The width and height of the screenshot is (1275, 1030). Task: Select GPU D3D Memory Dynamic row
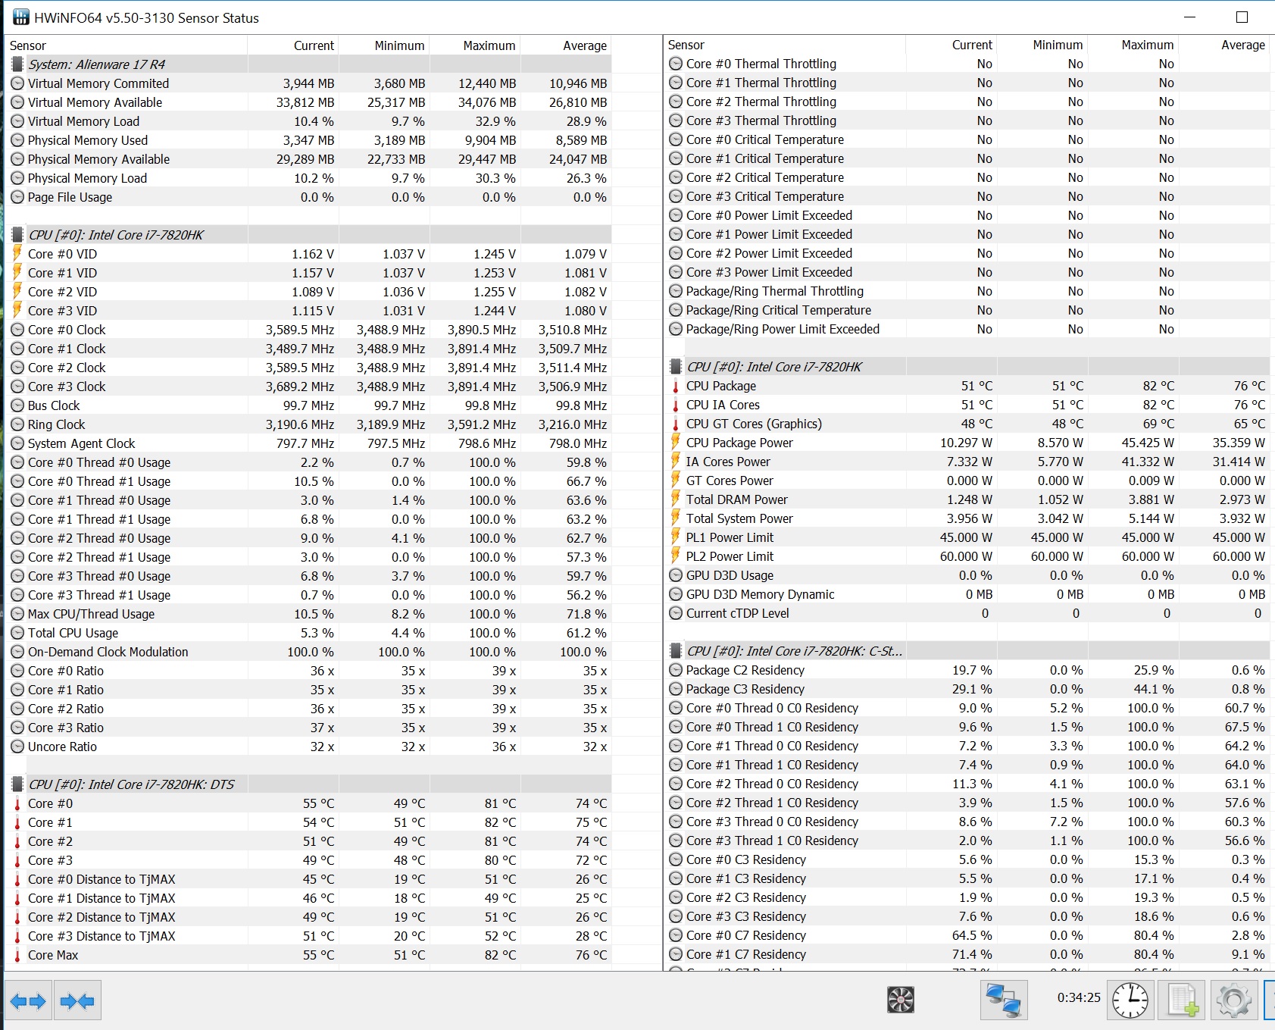point(967,594)
